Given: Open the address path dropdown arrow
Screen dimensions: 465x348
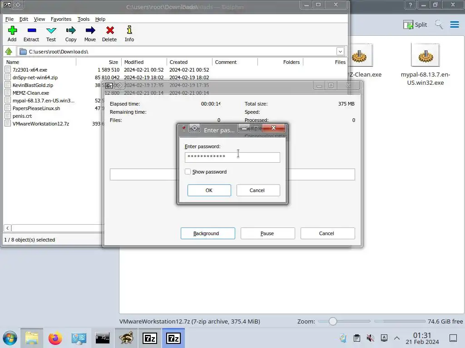Looking at the screenshot, I should 340,52.
